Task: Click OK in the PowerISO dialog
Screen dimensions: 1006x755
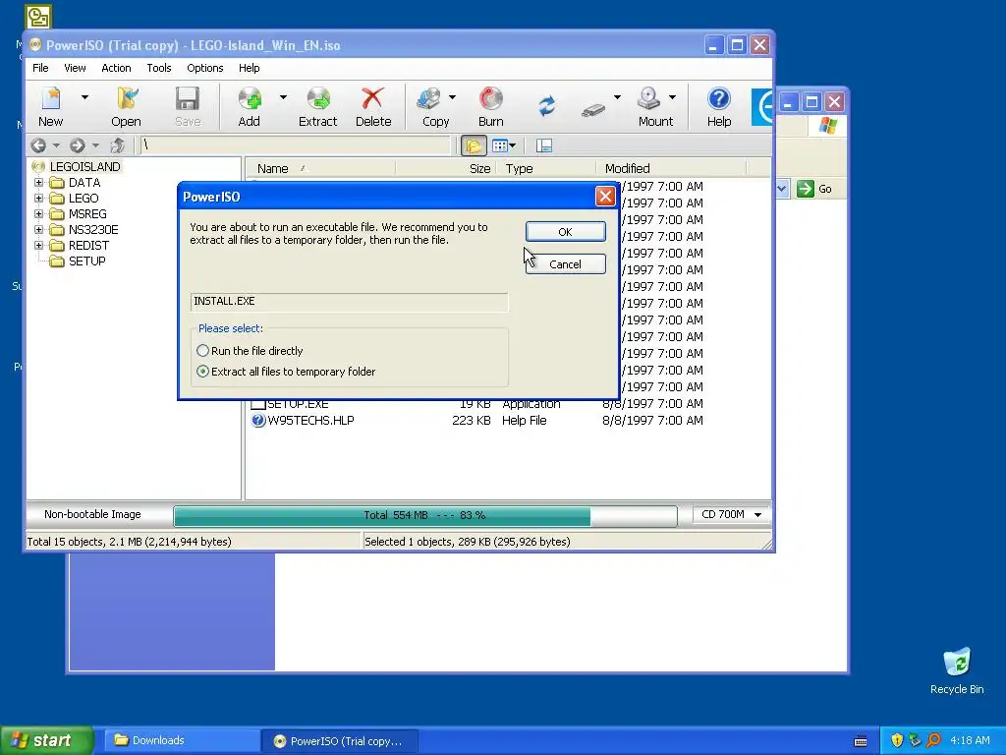Action: (x=565, y=232)
